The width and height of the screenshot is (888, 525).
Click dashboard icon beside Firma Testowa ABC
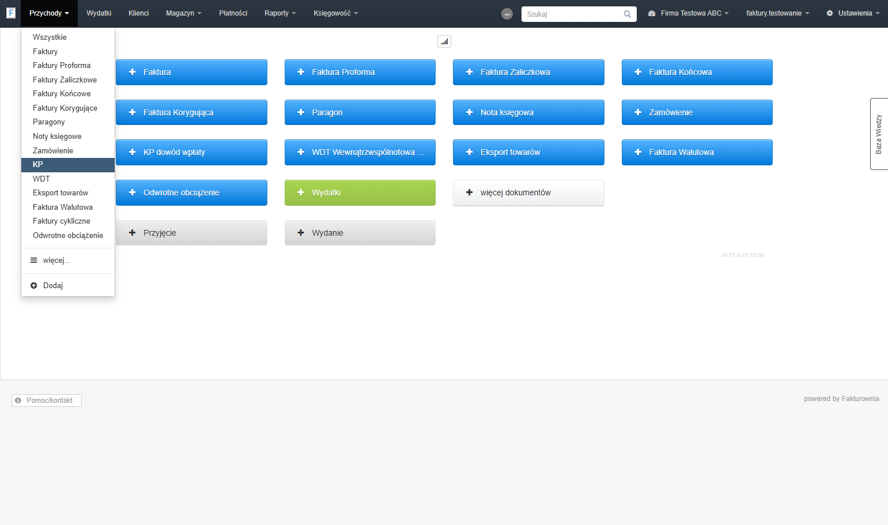(x=652, y=13)
